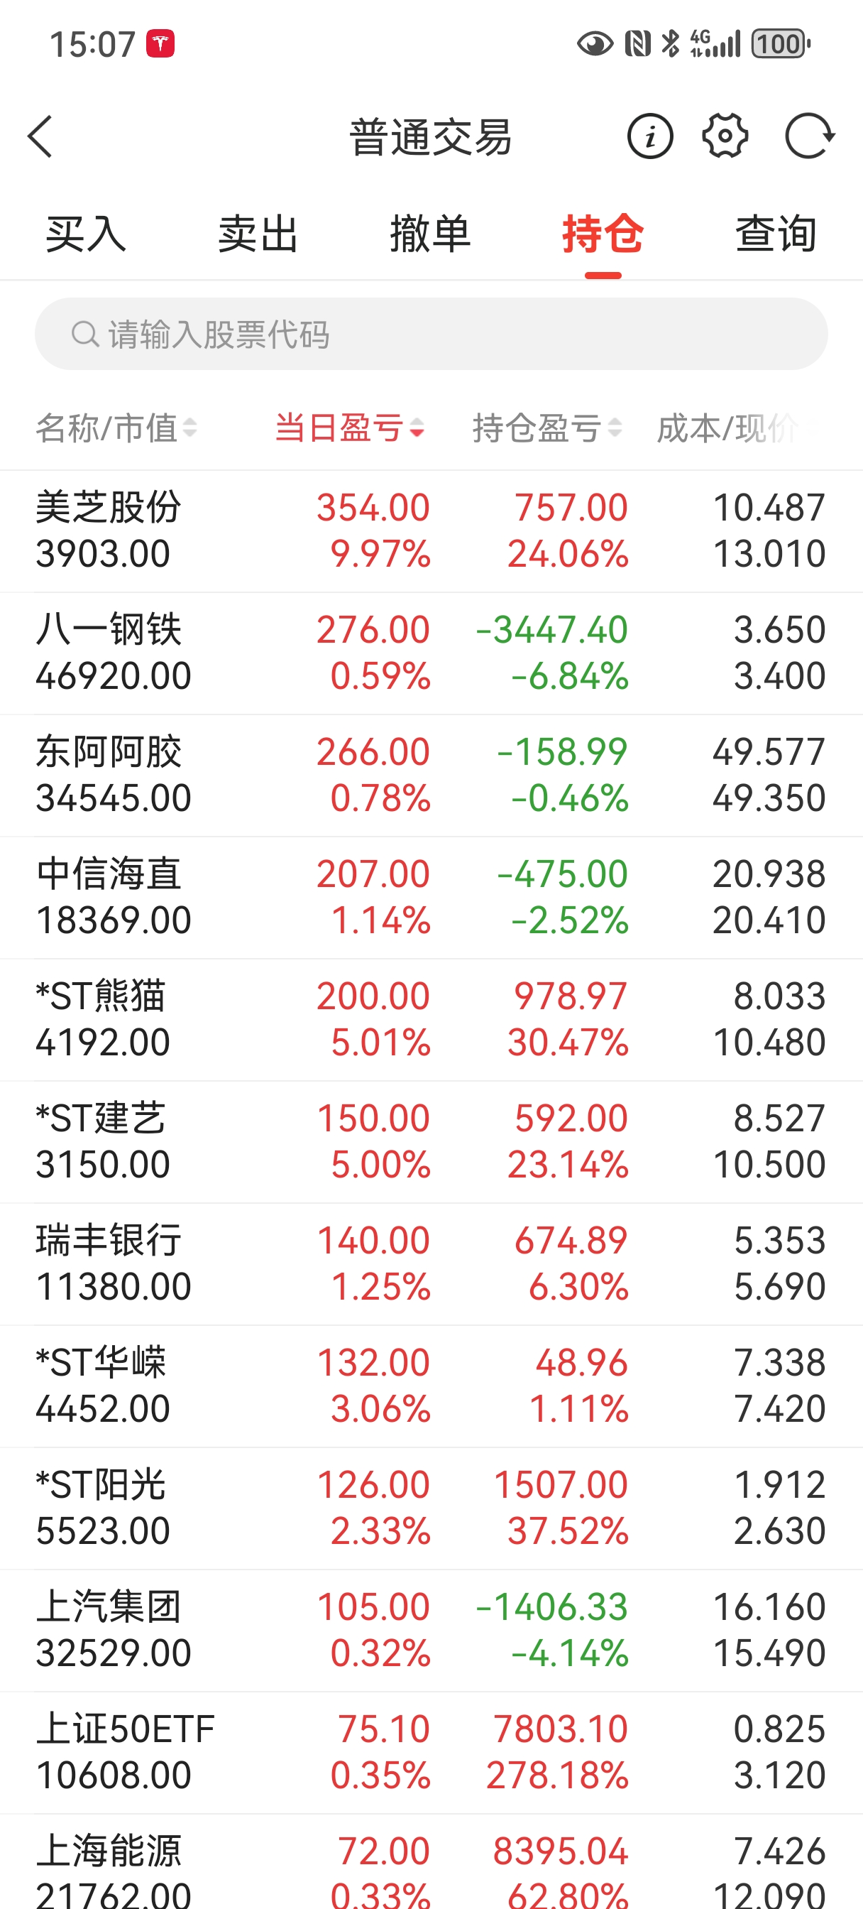
Task: Toggle sort on 当日盈亏 column
Action: pyautogui.click(x=349, y=428)
